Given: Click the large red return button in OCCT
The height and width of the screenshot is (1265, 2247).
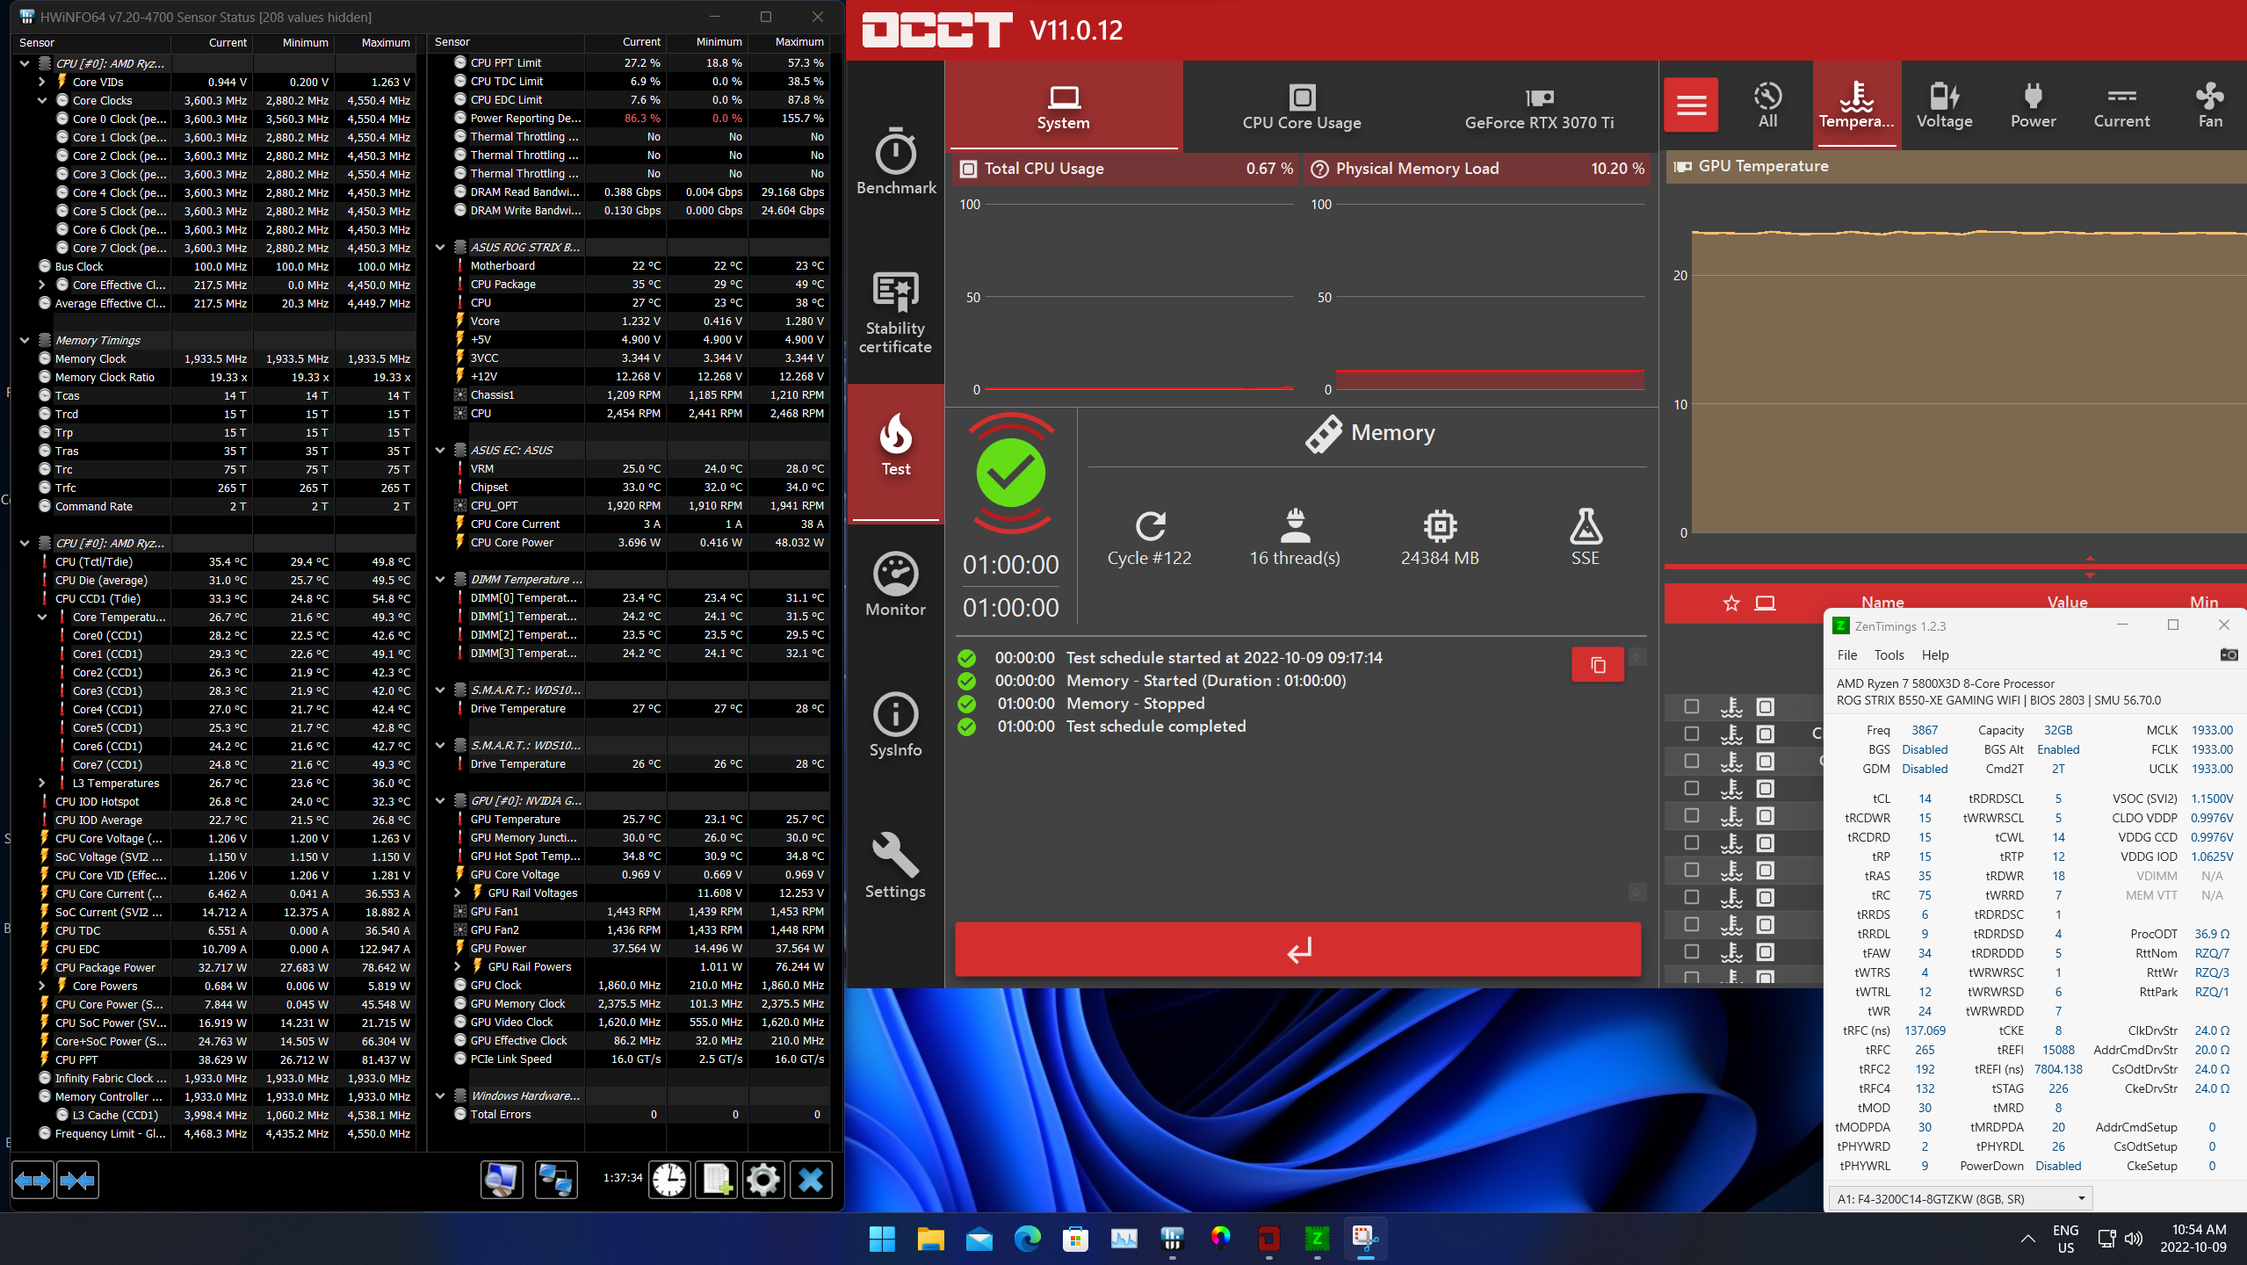Looking at the screenshot, I should point(1297,949).
